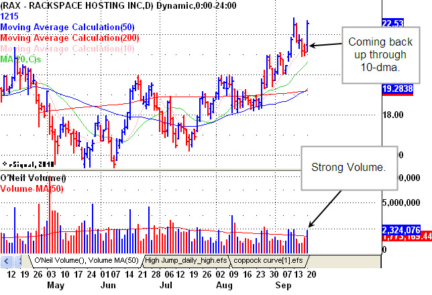The width and height of the screenshot is (432, 295).
Task: Click the 5,000,000 volume axis label
Action: click(401, 203)
